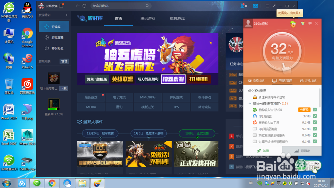Select 游戏库 in the left sidebar
Viewport: 334px width, 188px height.
(54, 27)
